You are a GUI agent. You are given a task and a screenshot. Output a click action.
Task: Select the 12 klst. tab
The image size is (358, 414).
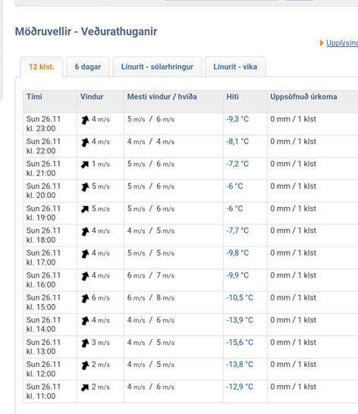click(42, 67)
